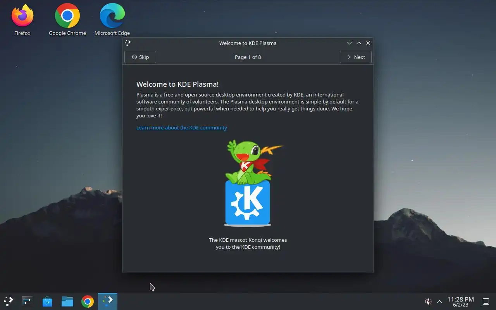Viewport: 496px width, 310px height.
Task: Click the 'Page 1 of 8' label
Action: tap(248, 57)
